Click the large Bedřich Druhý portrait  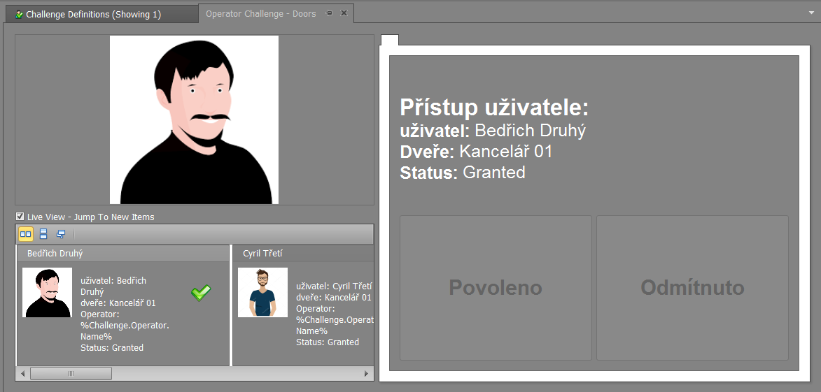coord(194,119)
